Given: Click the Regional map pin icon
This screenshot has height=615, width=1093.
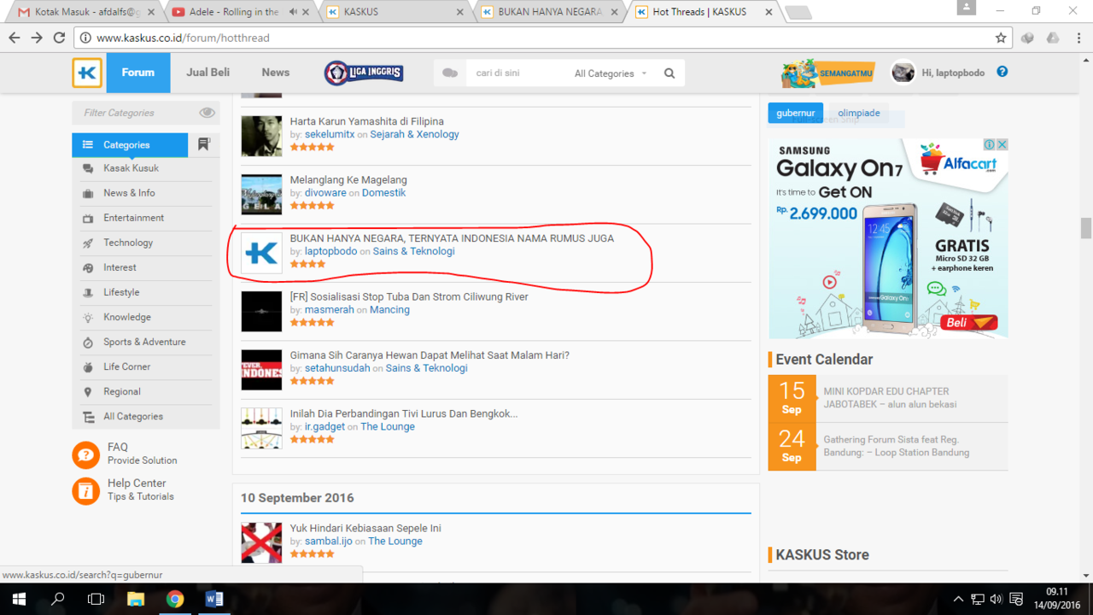Looking at the screenshot, I should point(88,391).
